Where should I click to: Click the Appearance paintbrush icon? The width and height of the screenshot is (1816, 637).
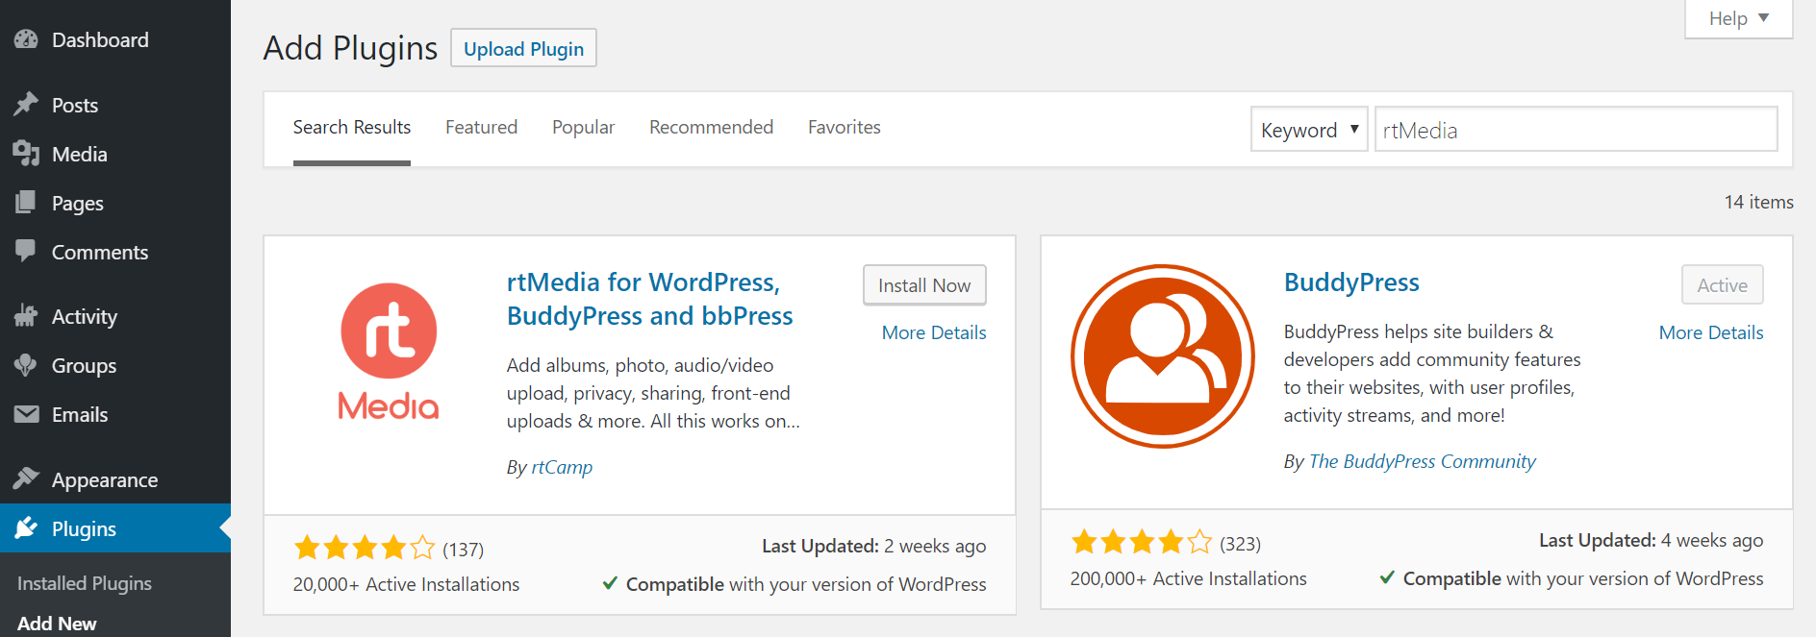coord(26,479)
